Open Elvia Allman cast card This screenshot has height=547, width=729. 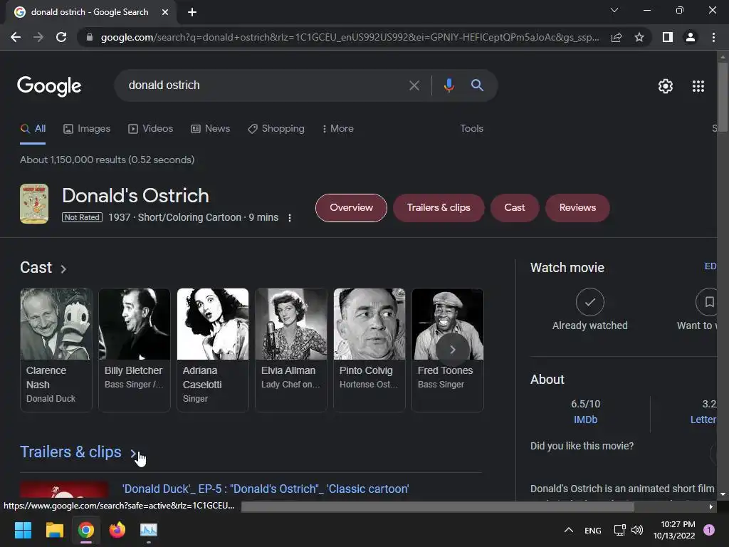coord(291,350)
